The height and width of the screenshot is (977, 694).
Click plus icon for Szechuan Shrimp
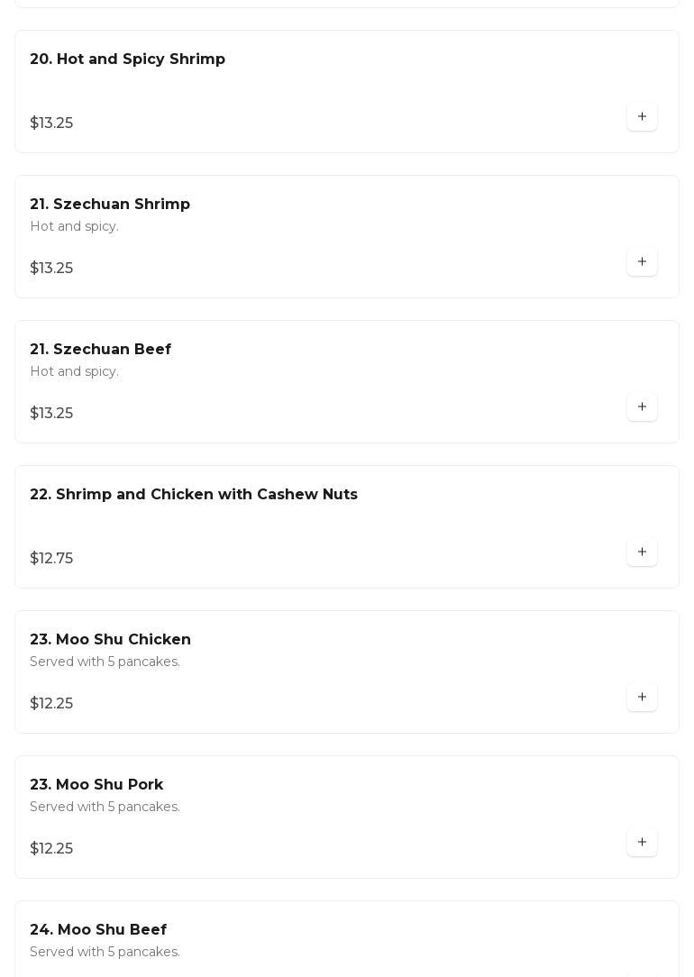642,262
